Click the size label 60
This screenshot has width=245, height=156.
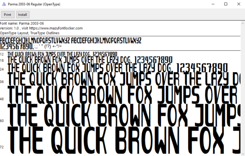(x=2, y=120)
